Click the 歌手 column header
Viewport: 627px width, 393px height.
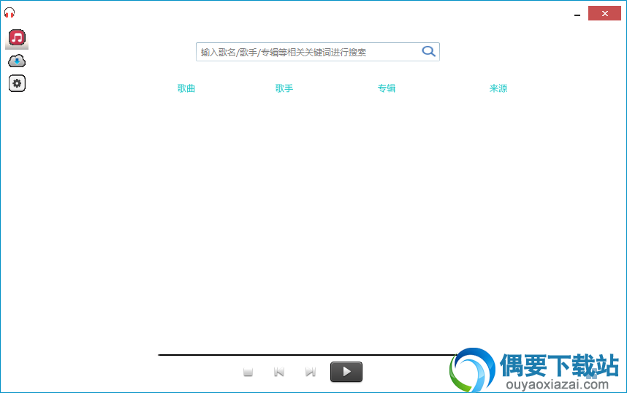284,88
